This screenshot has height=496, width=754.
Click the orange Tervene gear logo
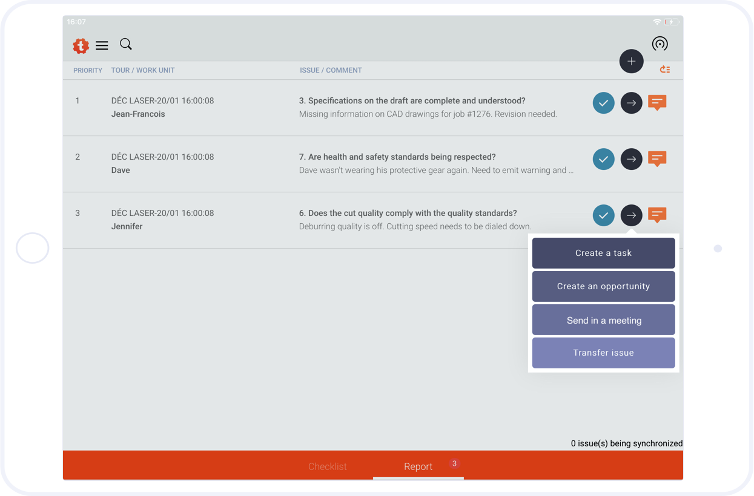81,45
